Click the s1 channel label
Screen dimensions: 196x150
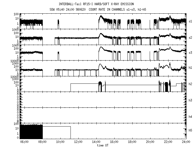191,21
